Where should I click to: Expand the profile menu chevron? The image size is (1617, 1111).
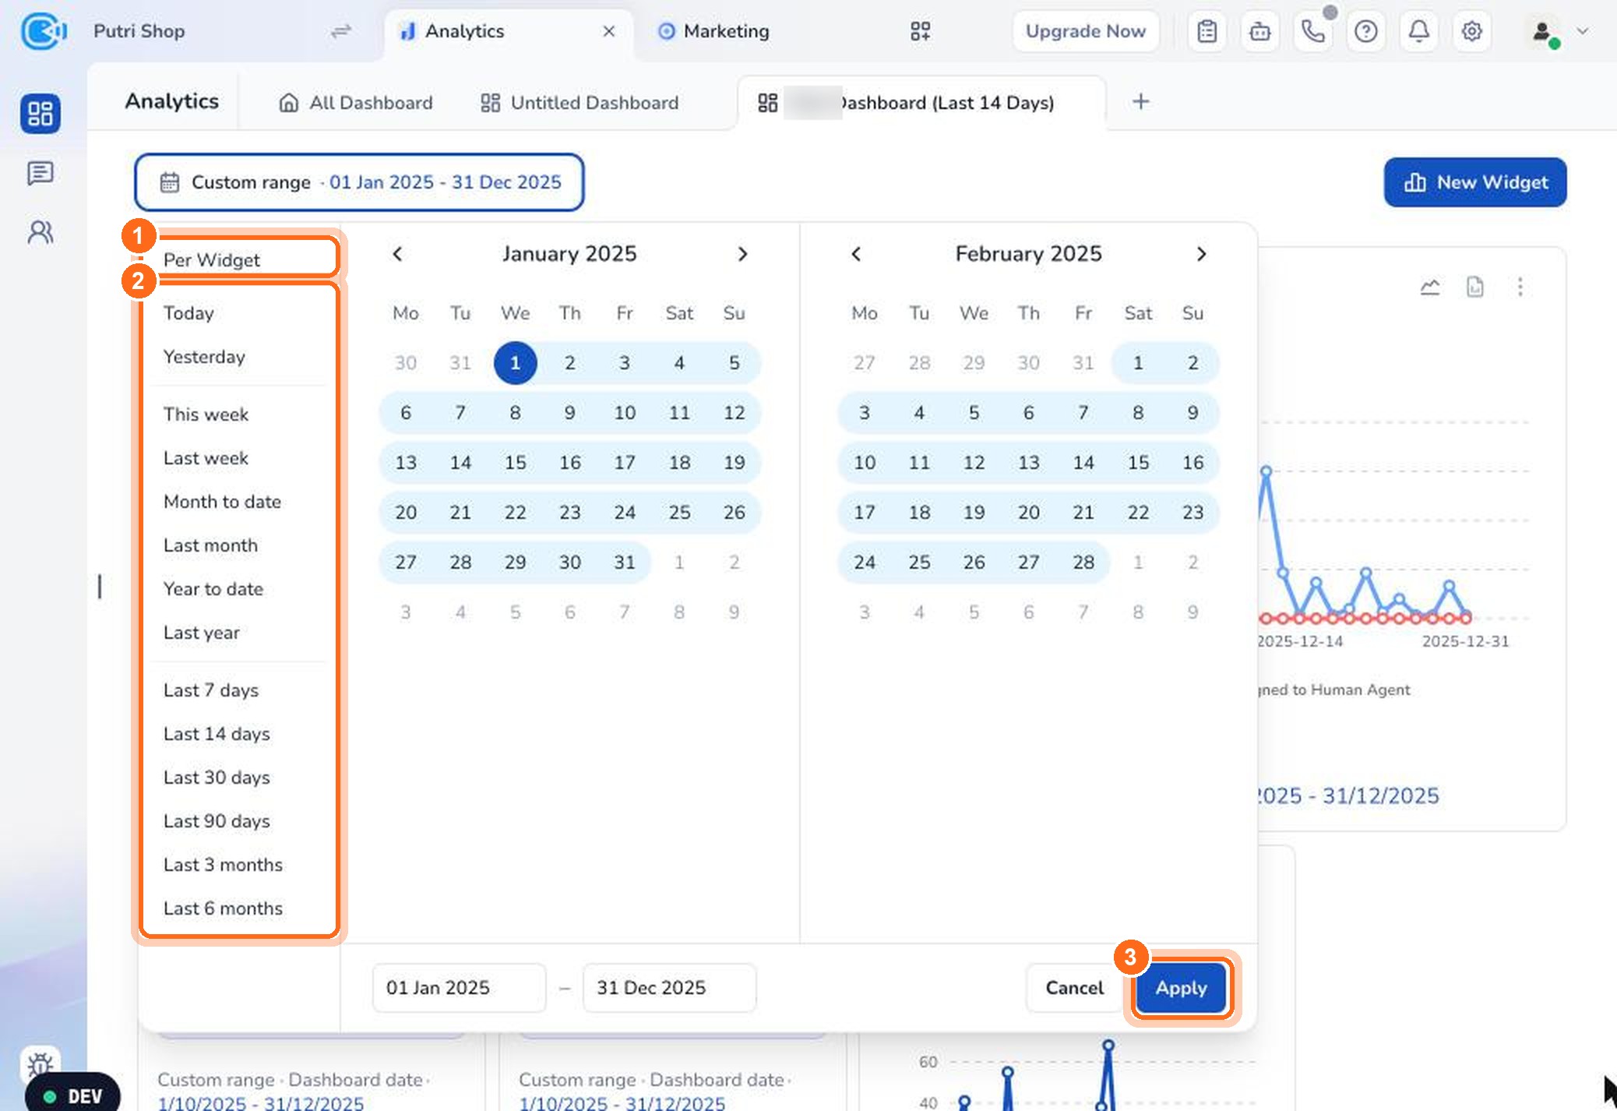click(1582, 31)
